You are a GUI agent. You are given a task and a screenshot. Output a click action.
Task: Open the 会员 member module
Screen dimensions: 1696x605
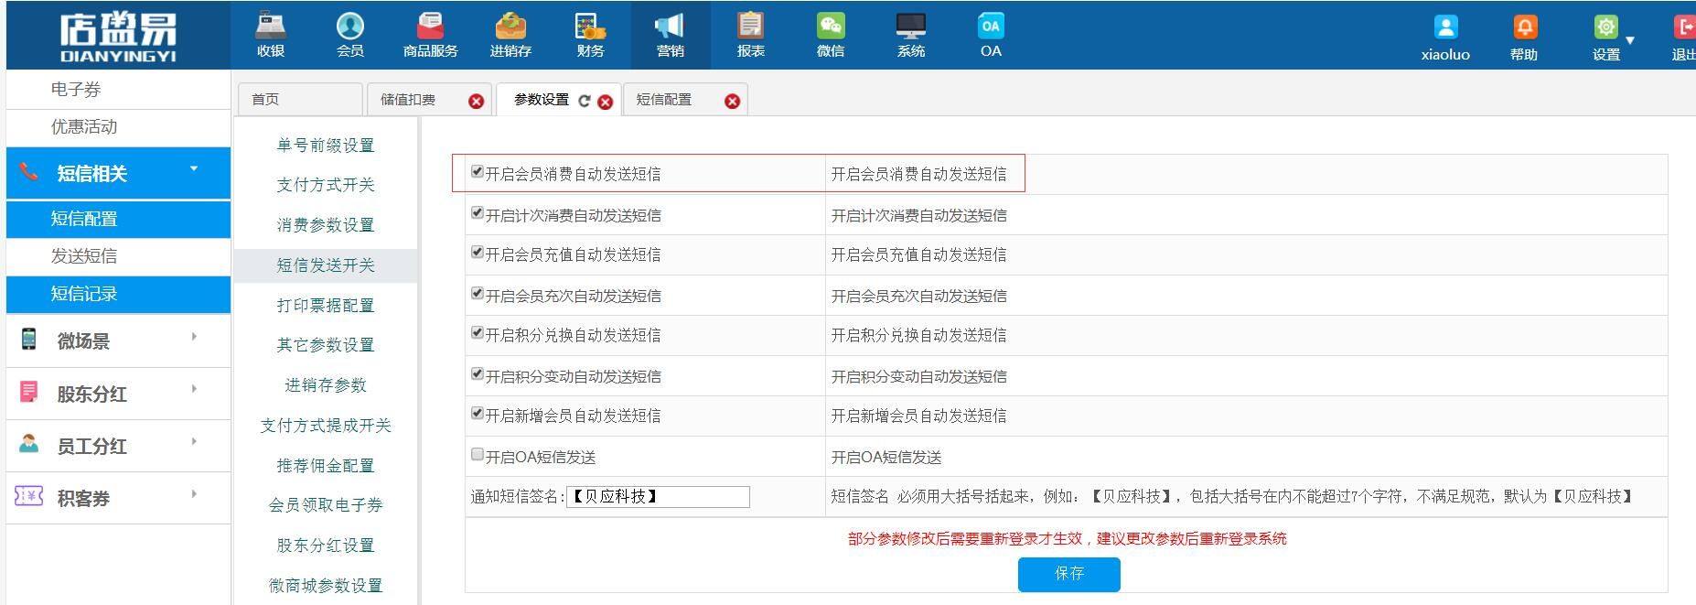click(x=350, y=35)
